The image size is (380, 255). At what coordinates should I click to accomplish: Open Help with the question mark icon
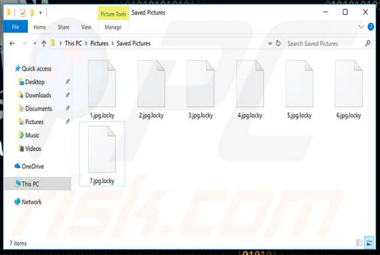[370, 26]
